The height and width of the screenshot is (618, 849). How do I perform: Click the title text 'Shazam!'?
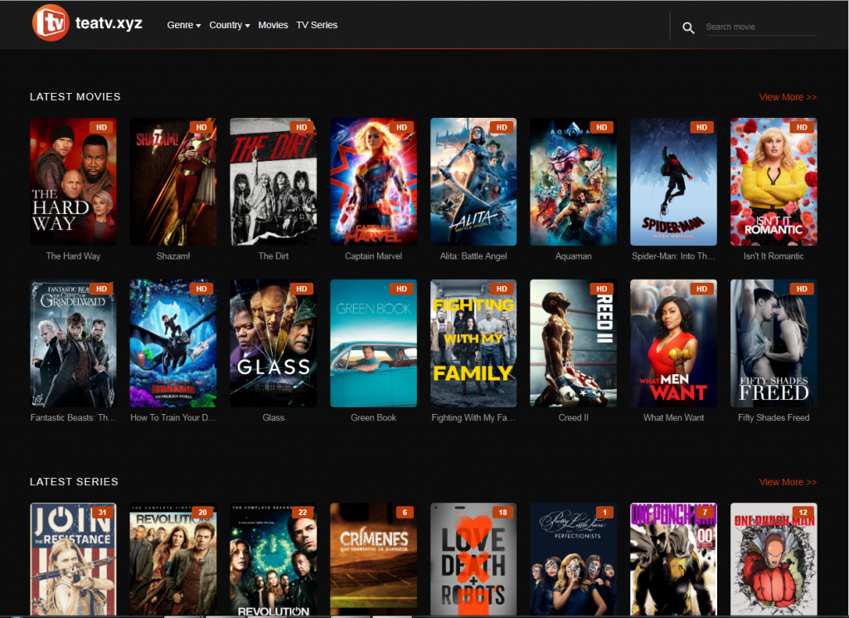pyautogui.click(x=173, y=256)
